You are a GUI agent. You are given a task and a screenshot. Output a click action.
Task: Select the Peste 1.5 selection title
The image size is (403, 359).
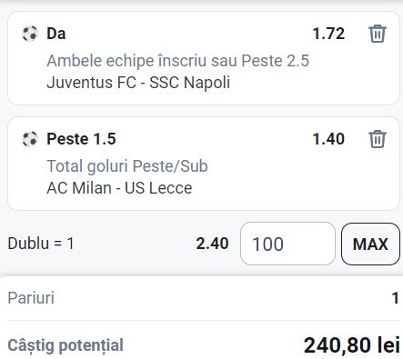81,139
